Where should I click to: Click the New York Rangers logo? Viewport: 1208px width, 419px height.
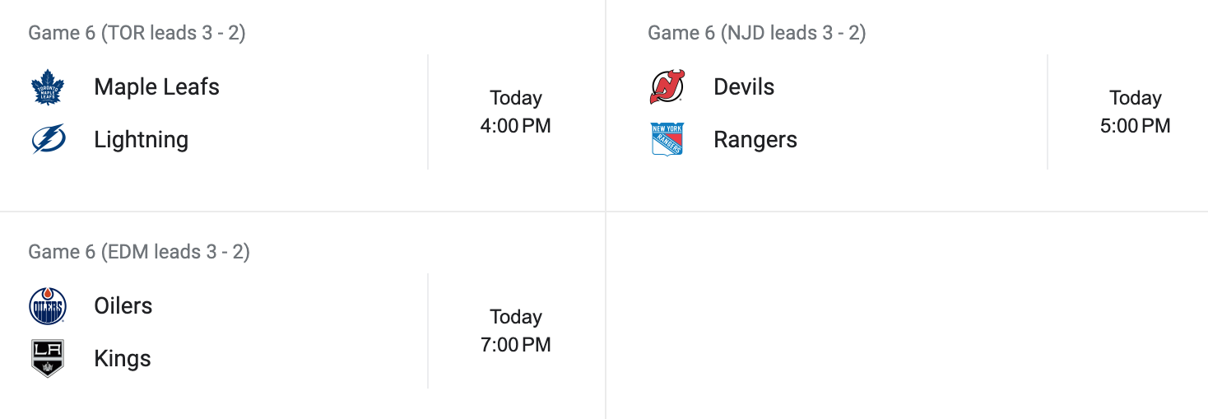(667, 139)
